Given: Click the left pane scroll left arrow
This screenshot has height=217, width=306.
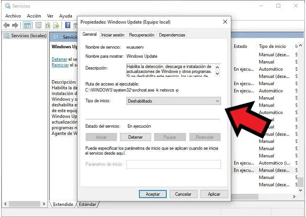Looking at the screenshot, I should tap(5, 204).
